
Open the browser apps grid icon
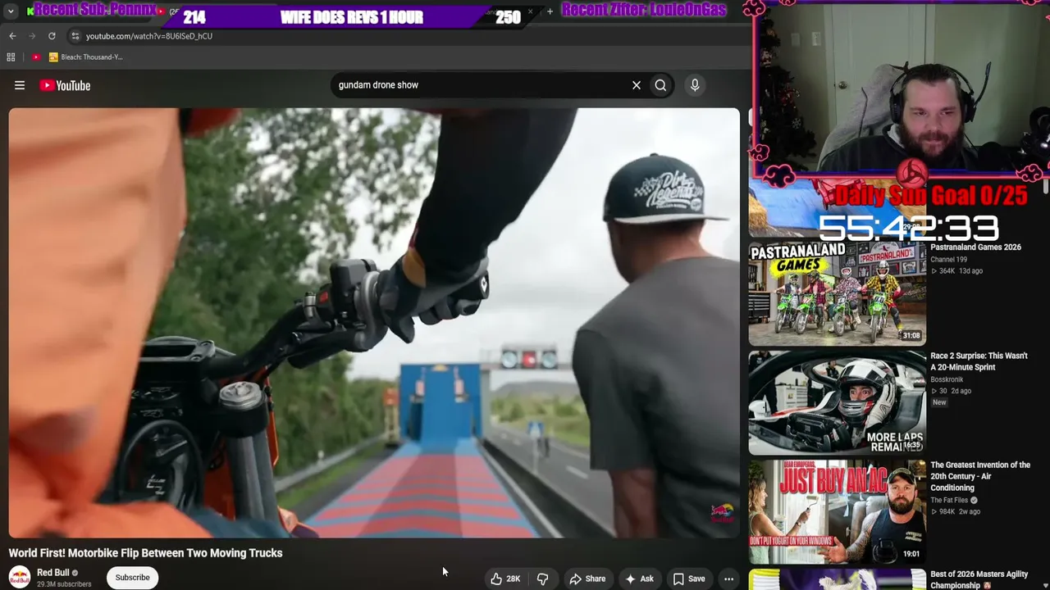pos(11,57)
